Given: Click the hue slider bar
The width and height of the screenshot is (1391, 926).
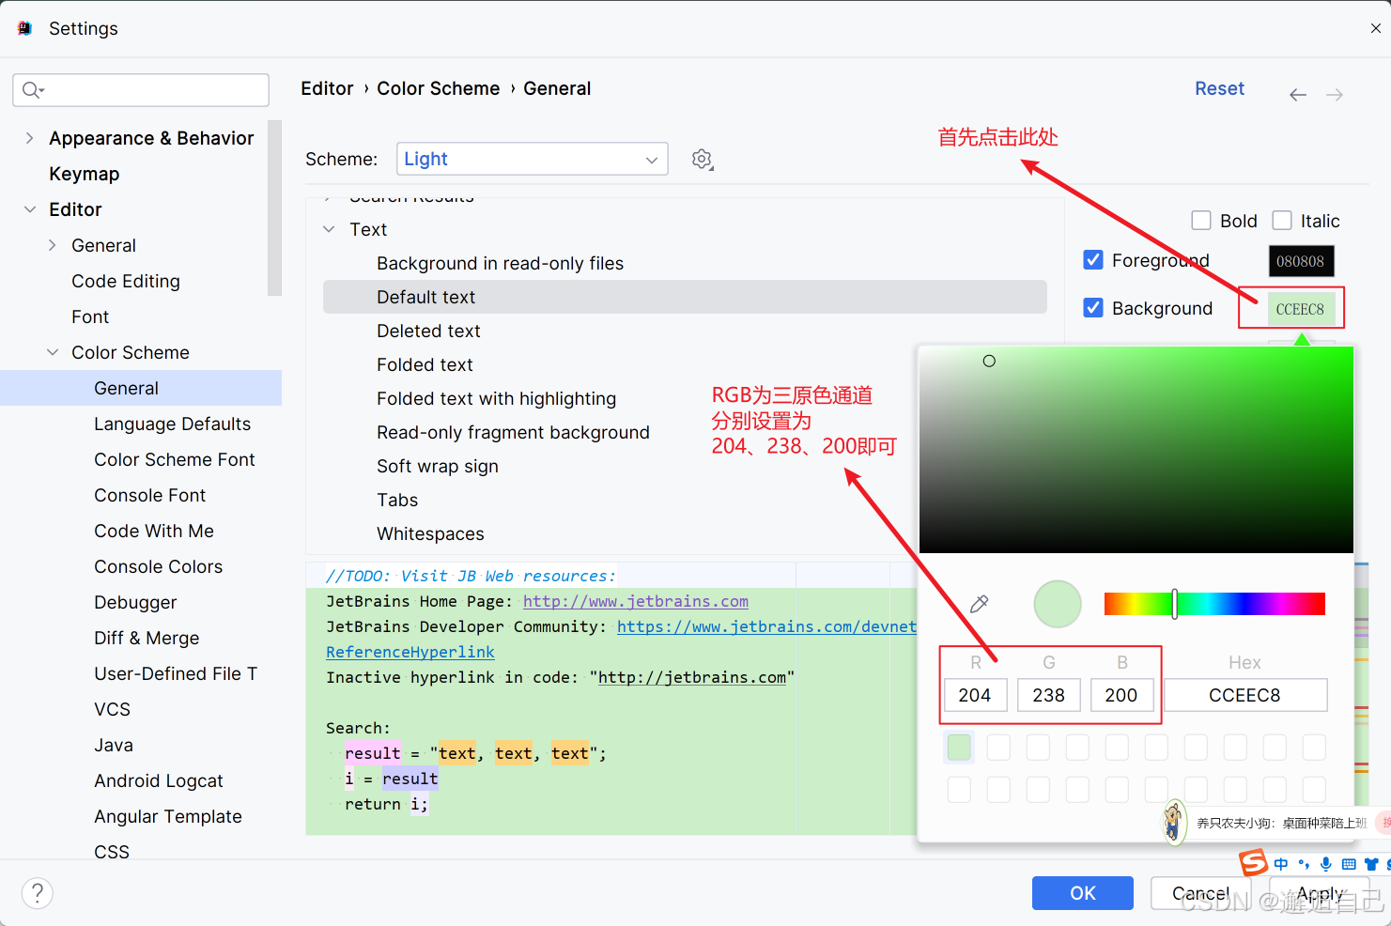Looking at the screenshot, I should (1214, 604).
